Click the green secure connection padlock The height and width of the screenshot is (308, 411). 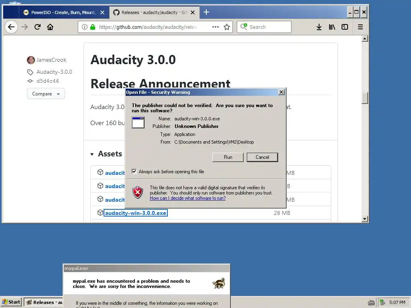pyautogui.click(x=93, y=27)
